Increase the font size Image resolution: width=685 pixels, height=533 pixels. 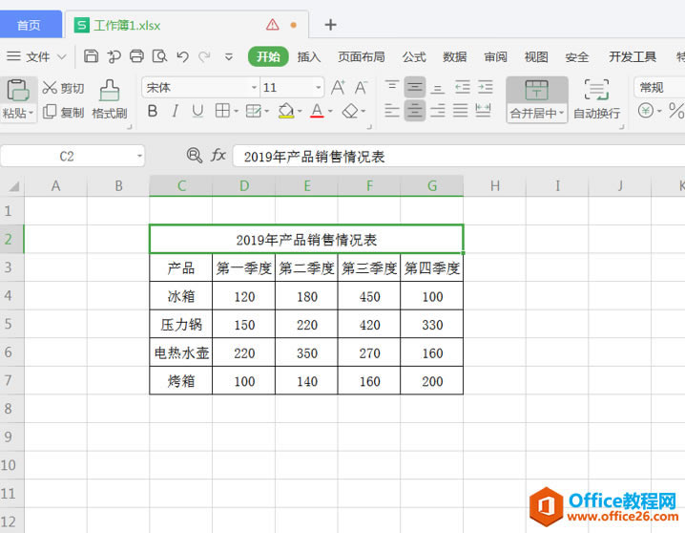[338, 88]
